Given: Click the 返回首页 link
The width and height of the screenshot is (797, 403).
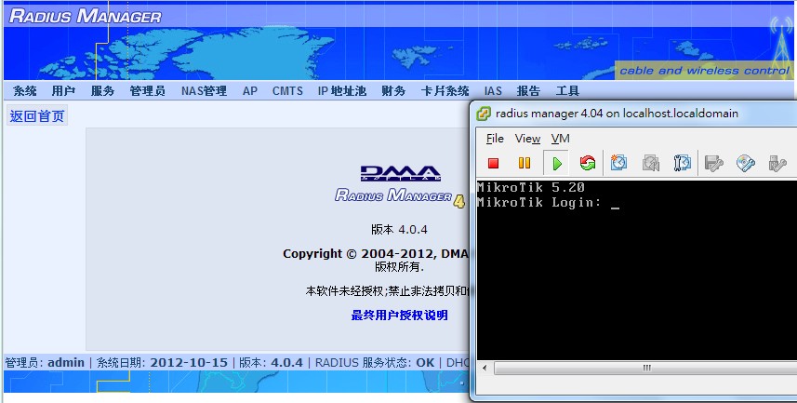Looking at the screenshot, I should (37, 116).
